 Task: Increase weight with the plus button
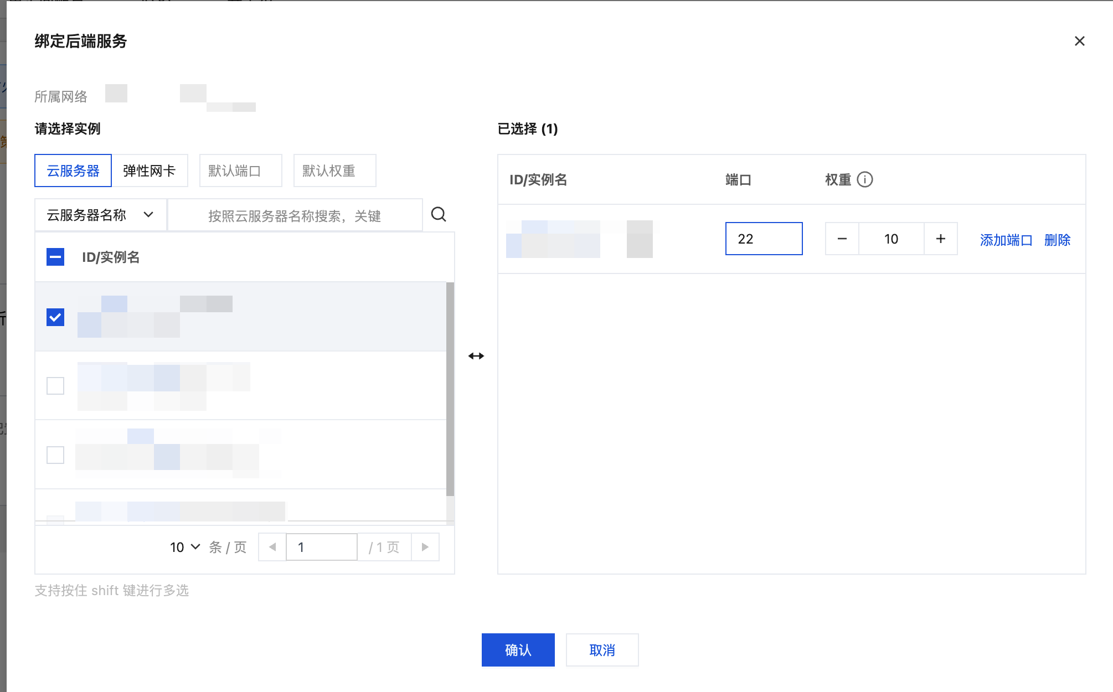[x=940, y=239]
